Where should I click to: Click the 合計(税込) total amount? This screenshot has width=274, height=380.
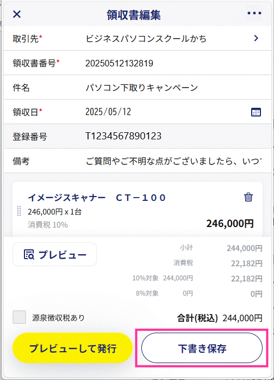tap(242, 318)
